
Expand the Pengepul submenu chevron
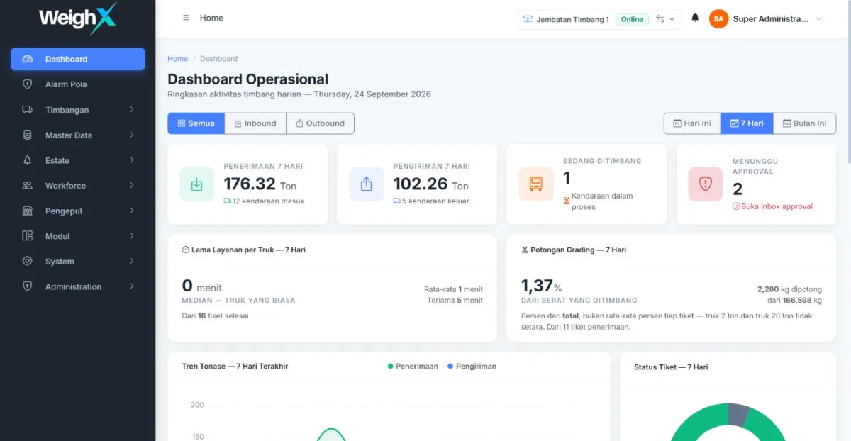pyautogui.click(x=132, y=211)
